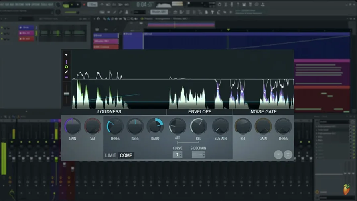Click the NOISE GATE section header
Viewport: 357px width, 201px height.
click(x=264, y=112)
